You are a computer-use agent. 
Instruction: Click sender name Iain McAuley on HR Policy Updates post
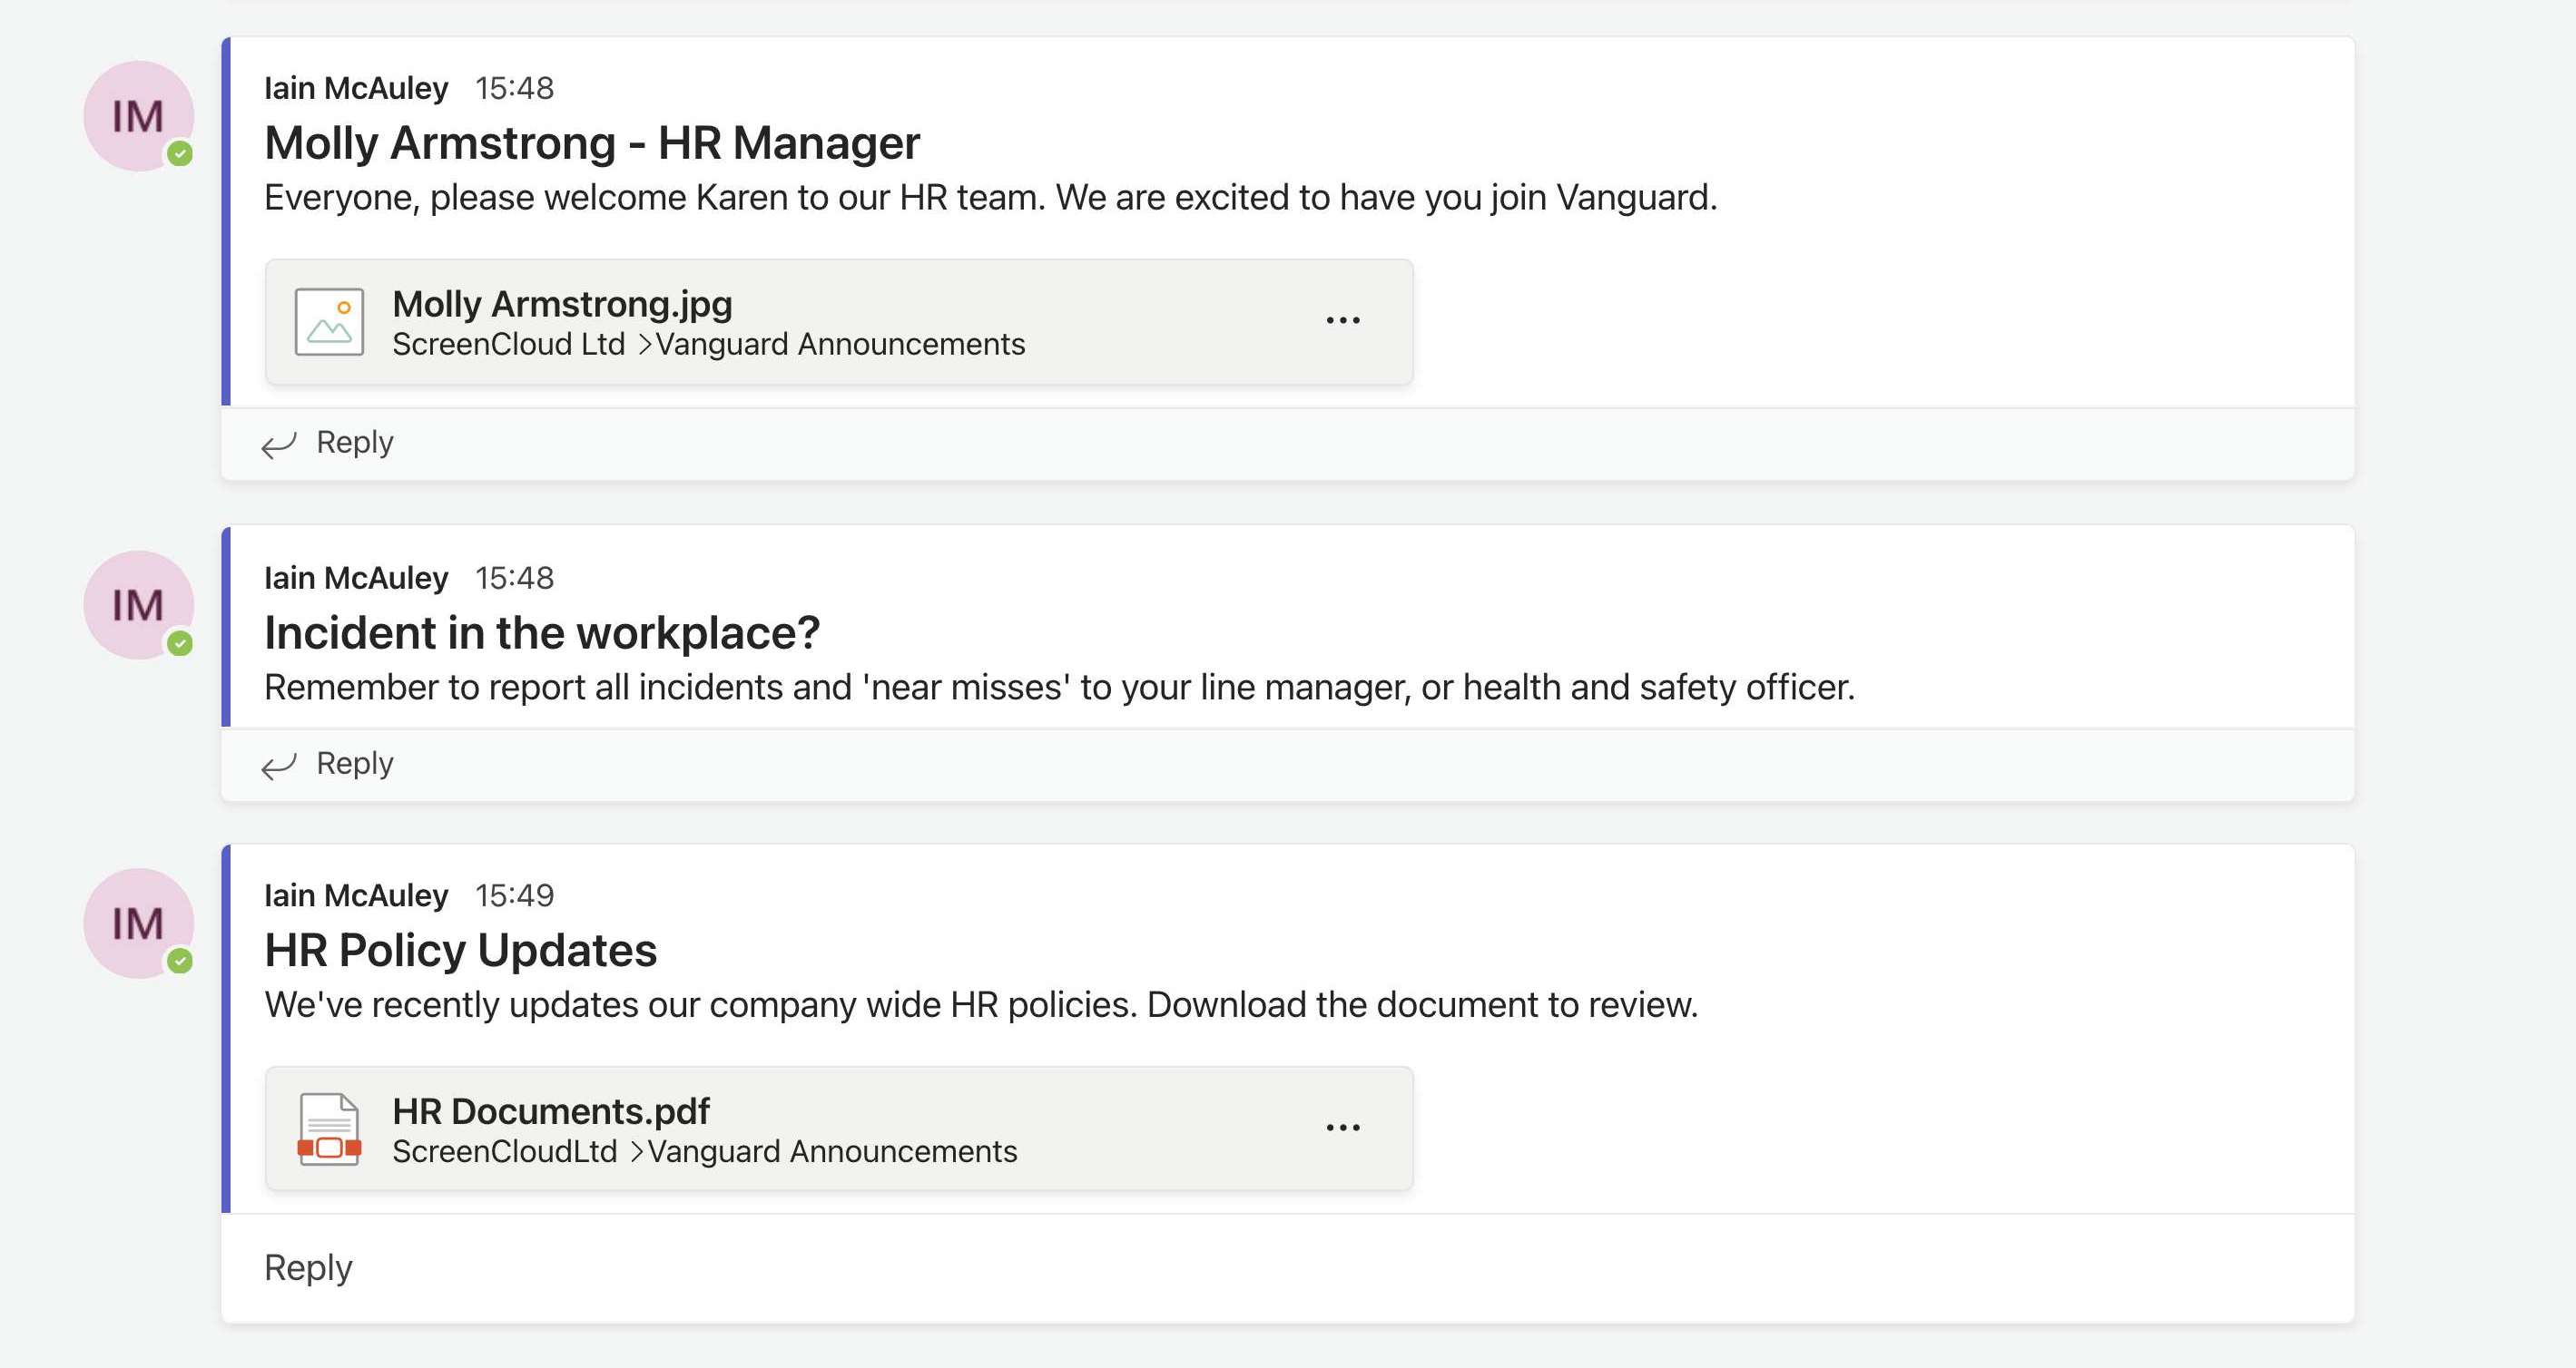356,895
